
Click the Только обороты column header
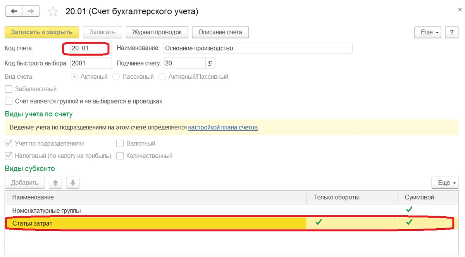click(337, 197)
